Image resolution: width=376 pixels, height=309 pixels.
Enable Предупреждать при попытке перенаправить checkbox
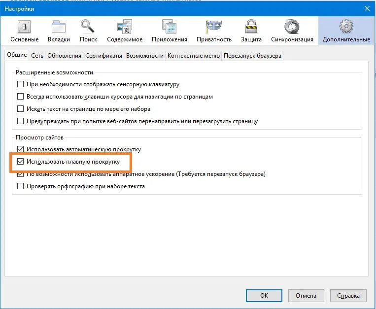pos(20,121)
